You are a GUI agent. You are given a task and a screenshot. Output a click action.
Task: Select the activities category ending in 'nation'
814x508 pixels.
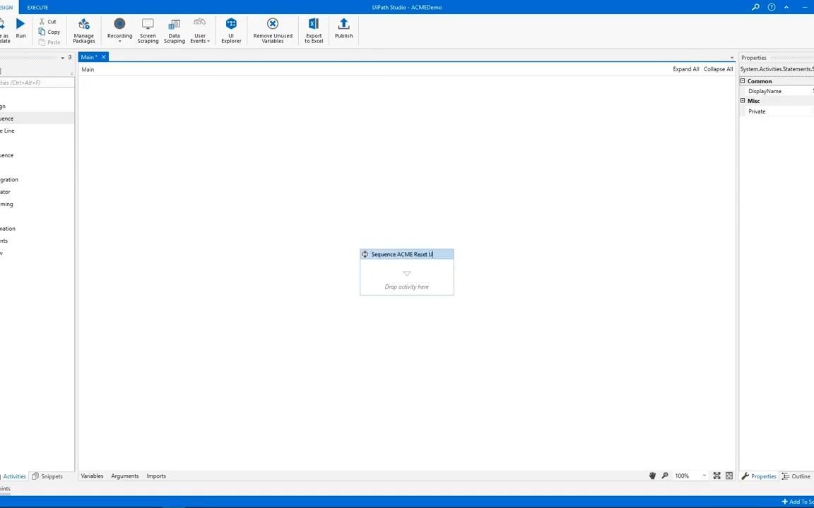point(8,229)
